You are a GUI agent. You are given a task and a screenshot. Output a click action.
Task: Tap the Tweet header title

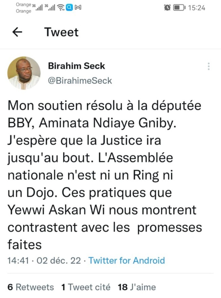pyautogui.click(x=61, y=32)
